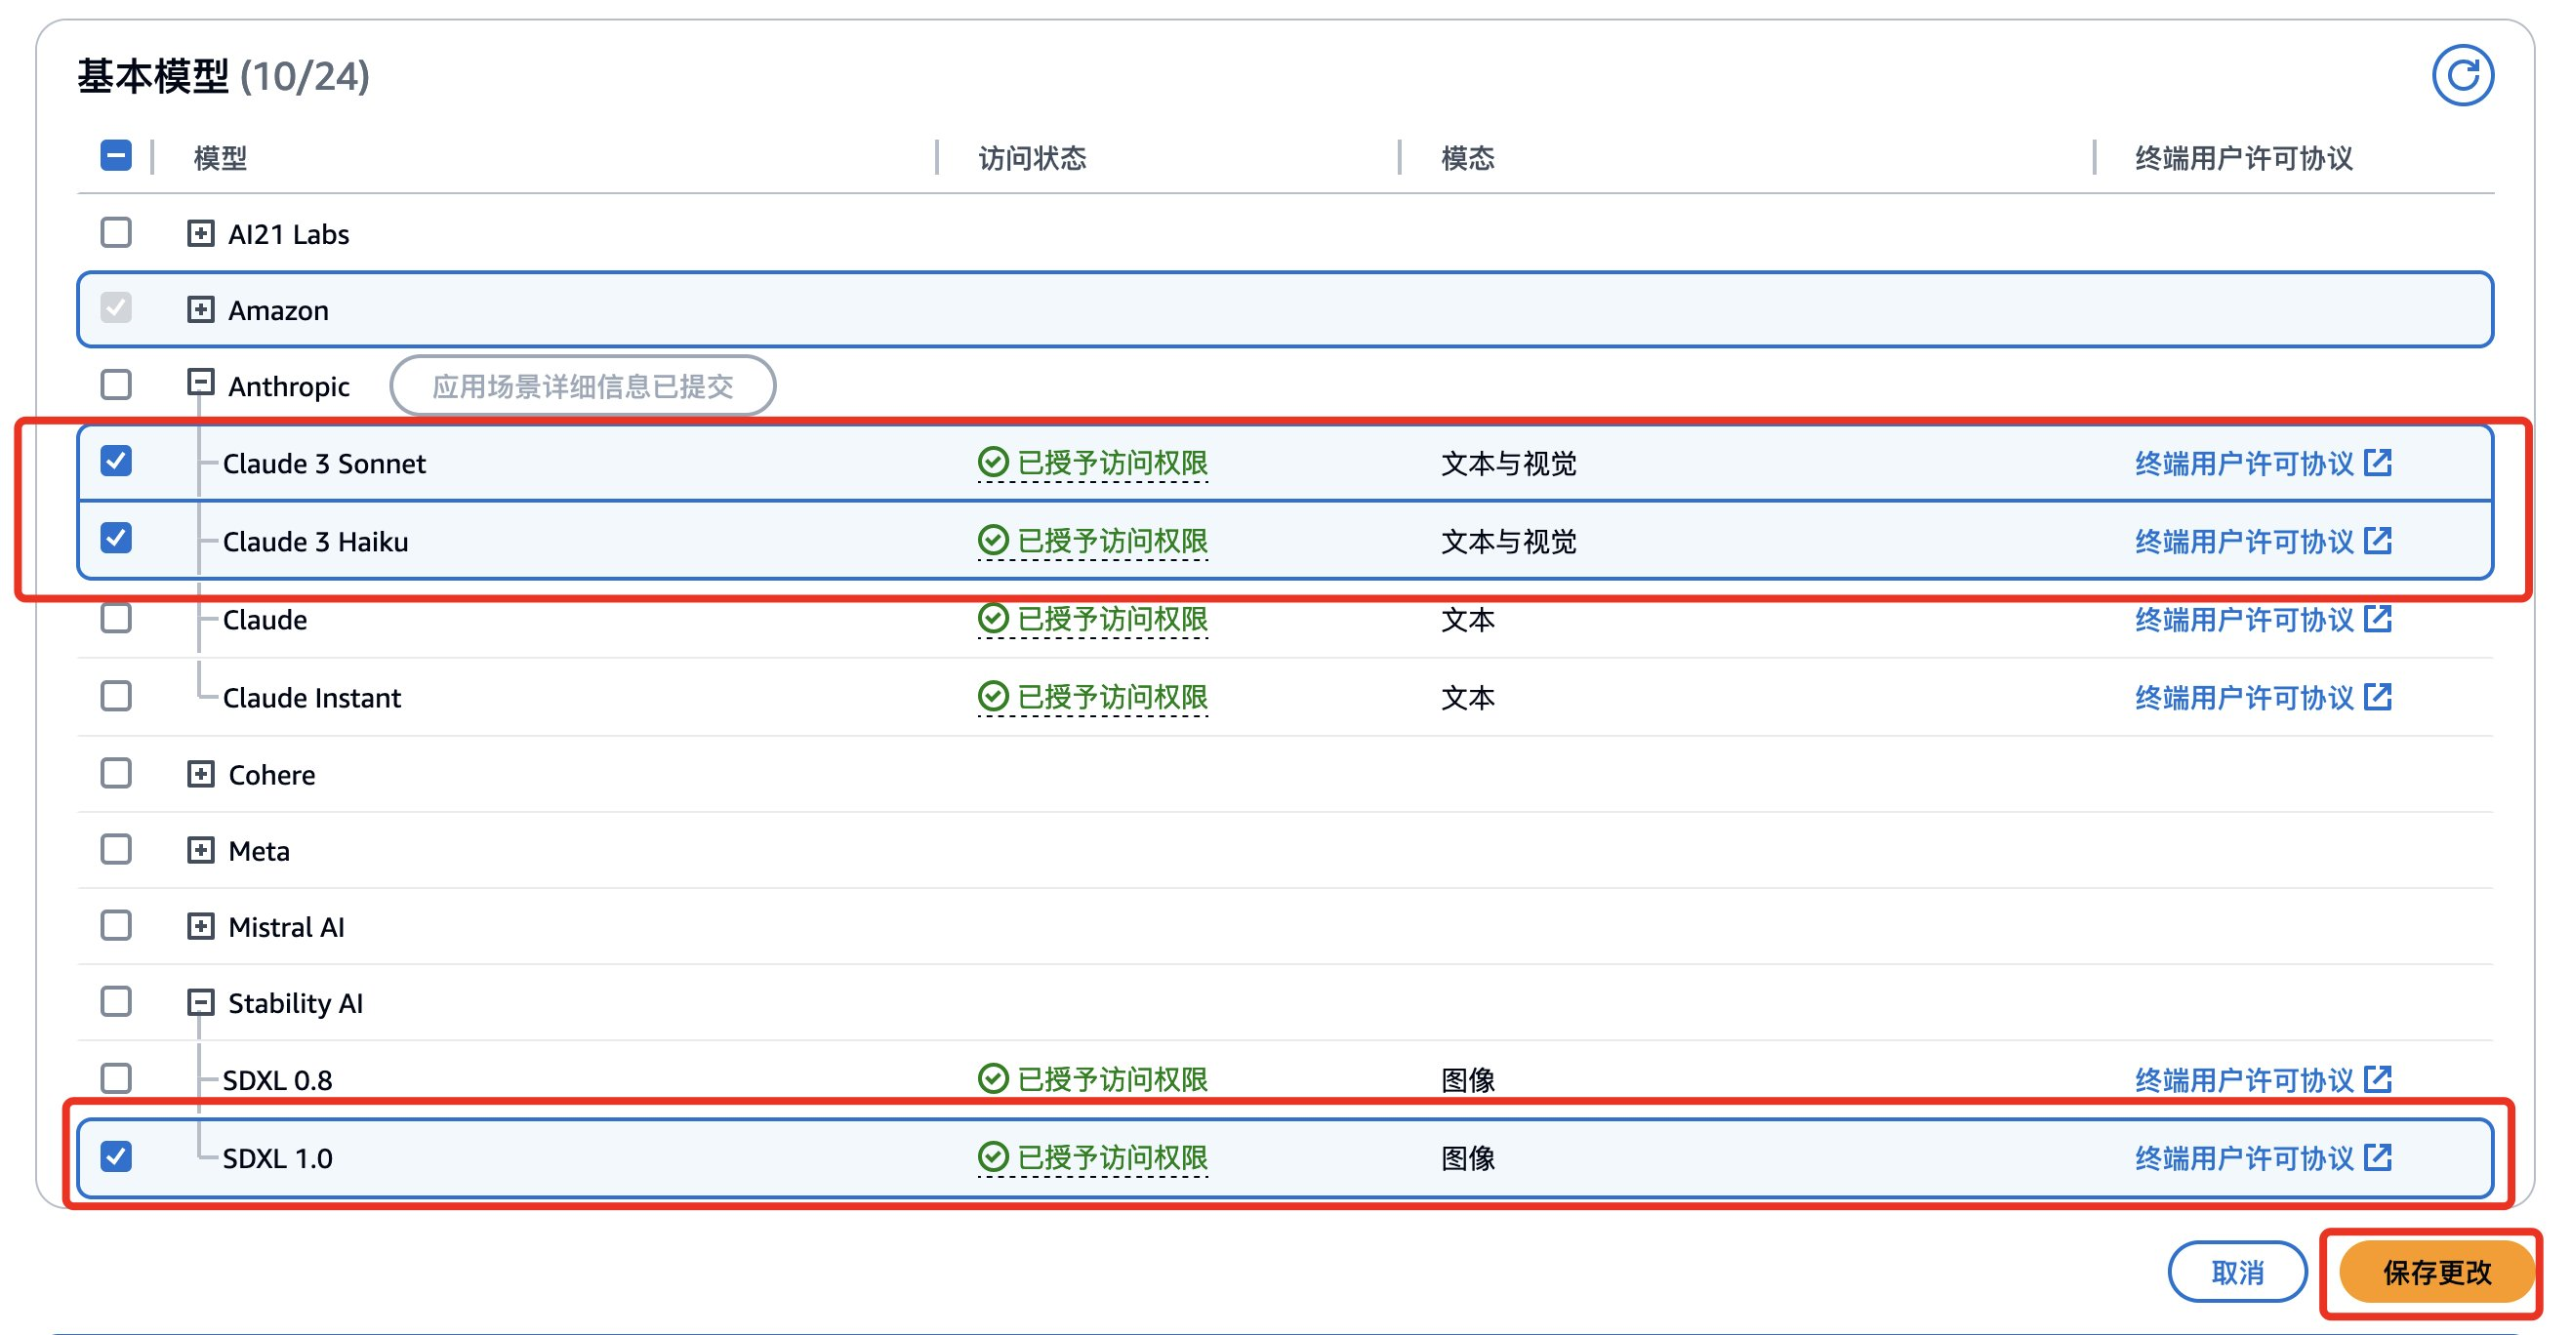Click access granted checkmark icon for SDXL 0.8
The image size is (2571, 1335).
click(992, 1078)
